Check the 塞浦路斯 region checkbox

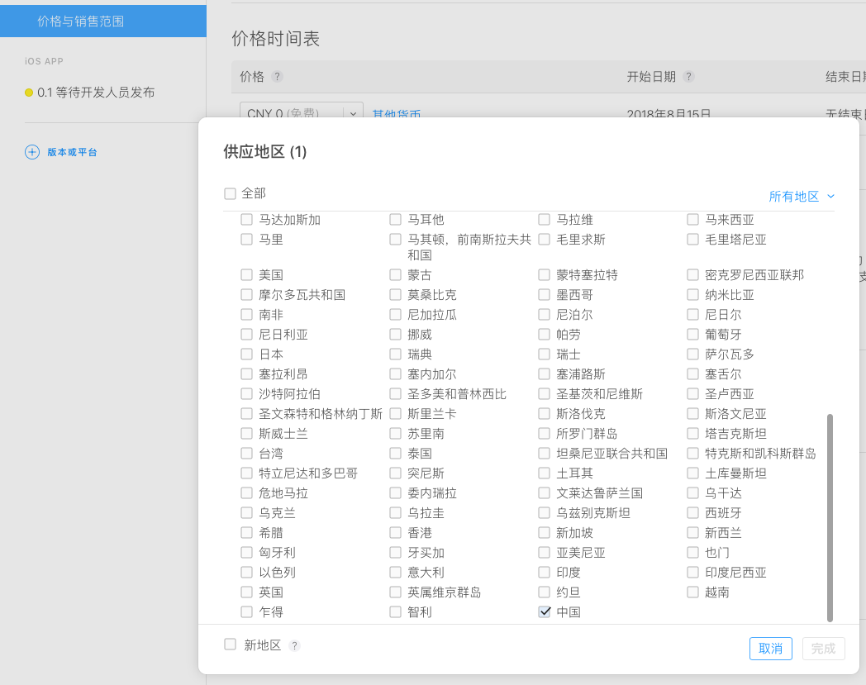click(544, 374)
